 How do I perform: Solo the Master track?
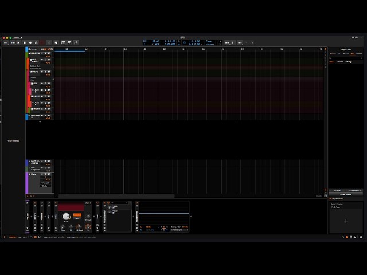point(45,174)
